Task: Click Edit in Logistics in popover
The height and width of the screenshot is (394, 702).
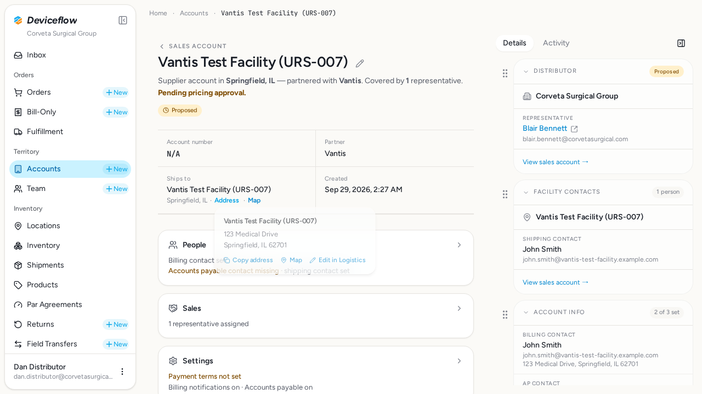Action: 337,260
